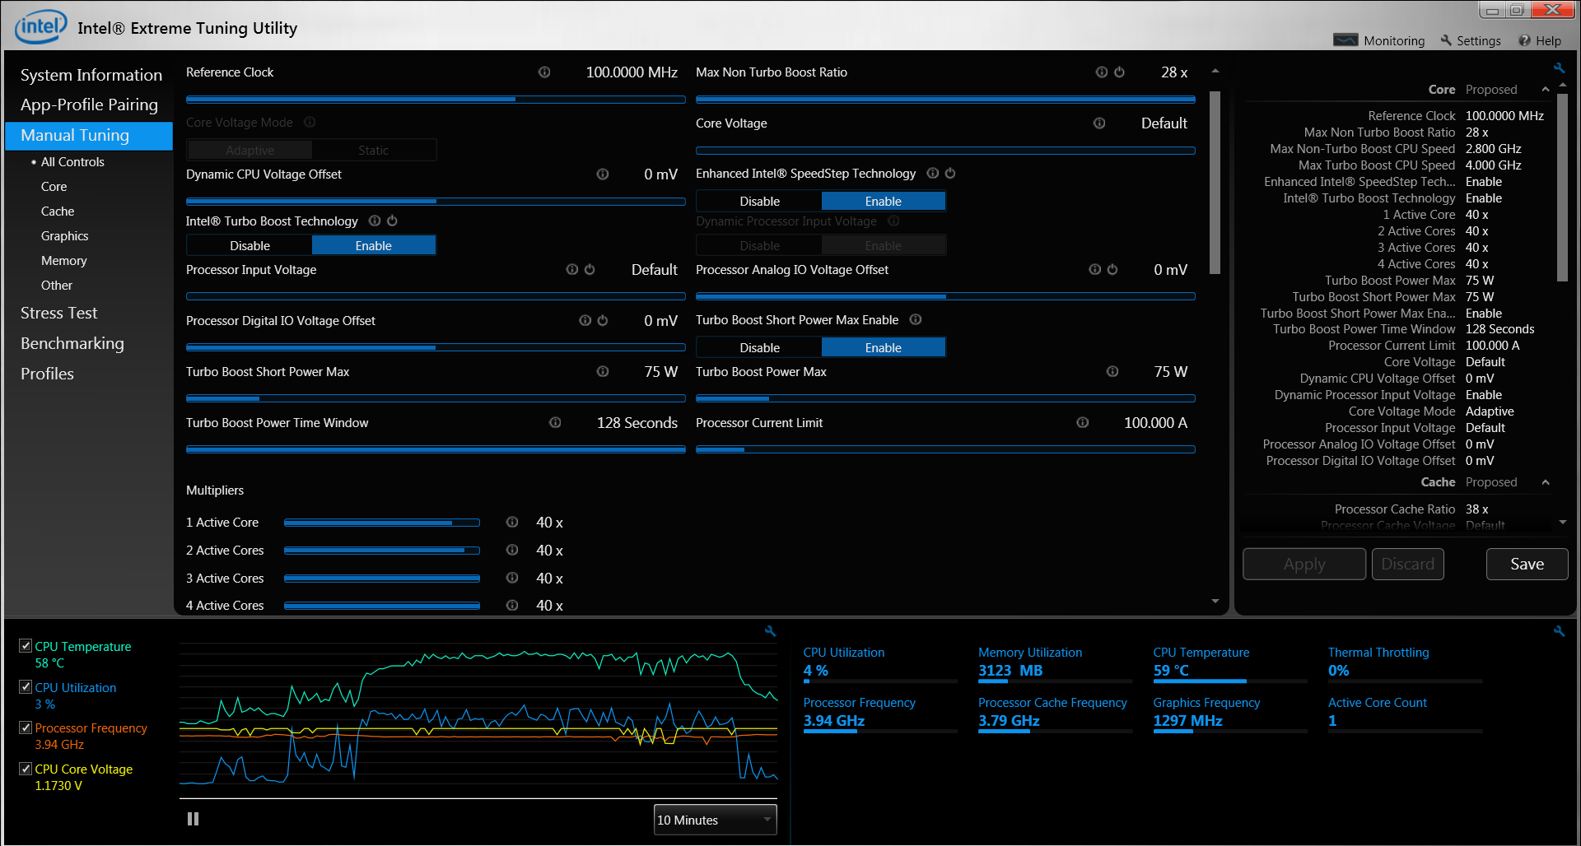The height and width of the screenshot is (846, 1581).
Task: Toggle the CPU Core Voltage checkbox
Action: (x=26, y=769)
